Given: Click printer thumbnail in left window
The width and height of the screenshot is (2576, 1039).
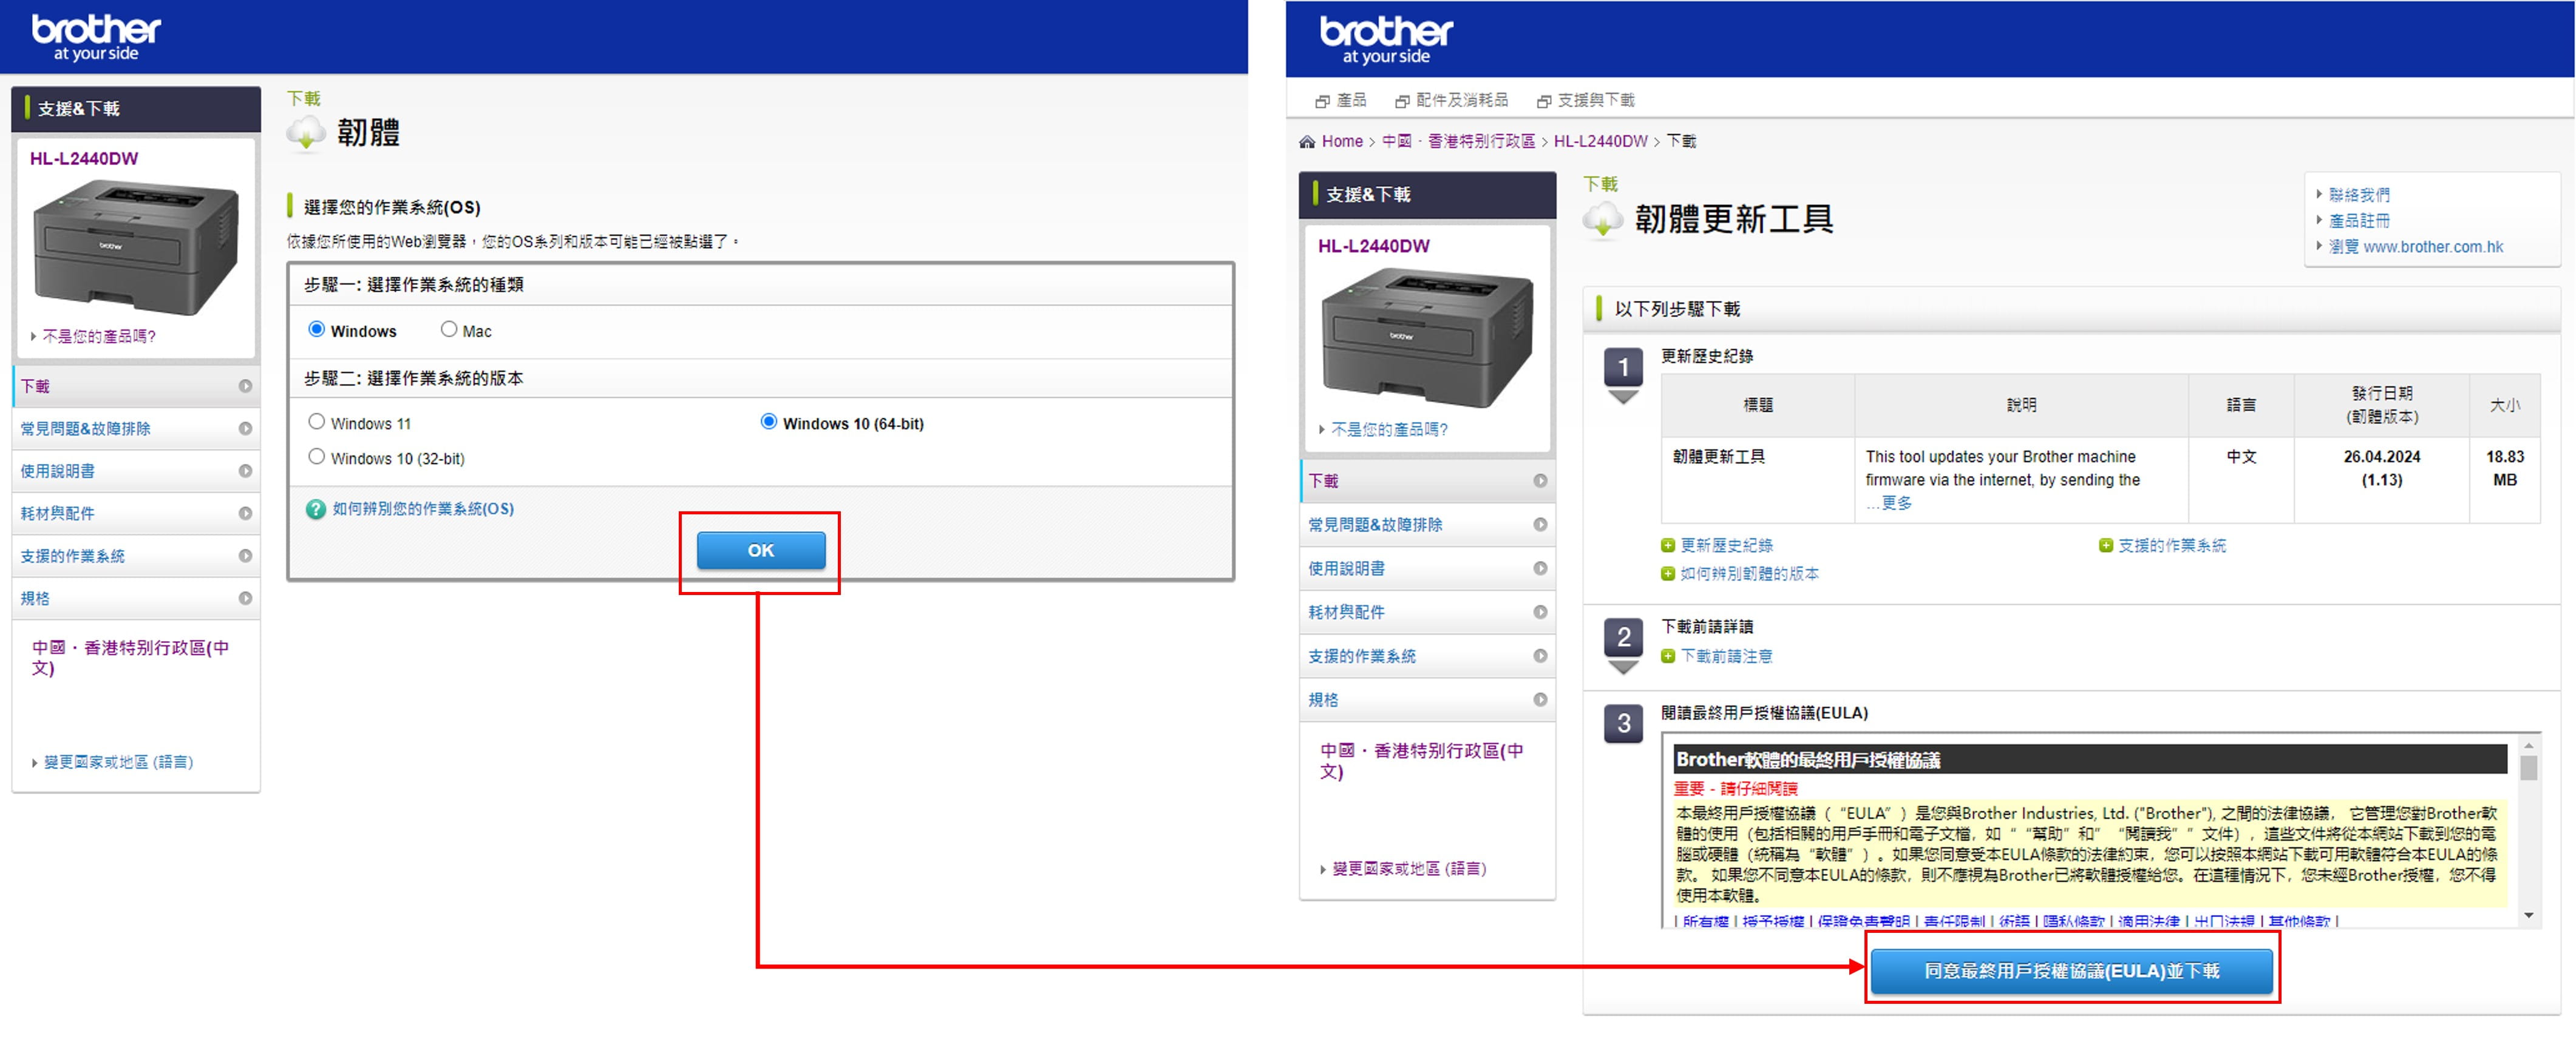Looking at the screenshot, I should point(136,247).
